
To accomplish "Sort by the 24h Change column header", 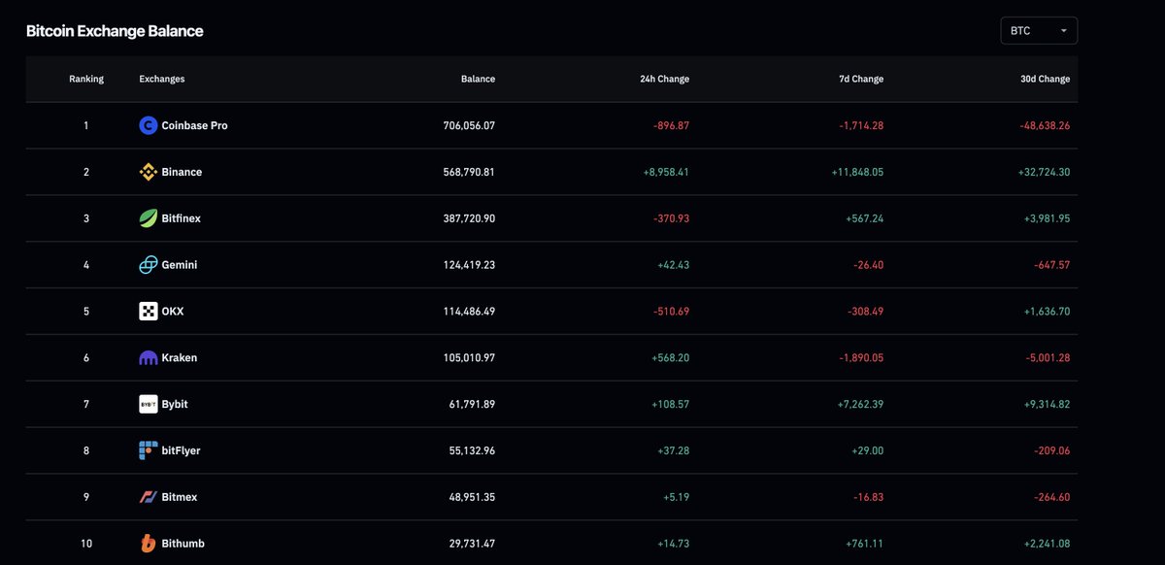I will point(664,79).
